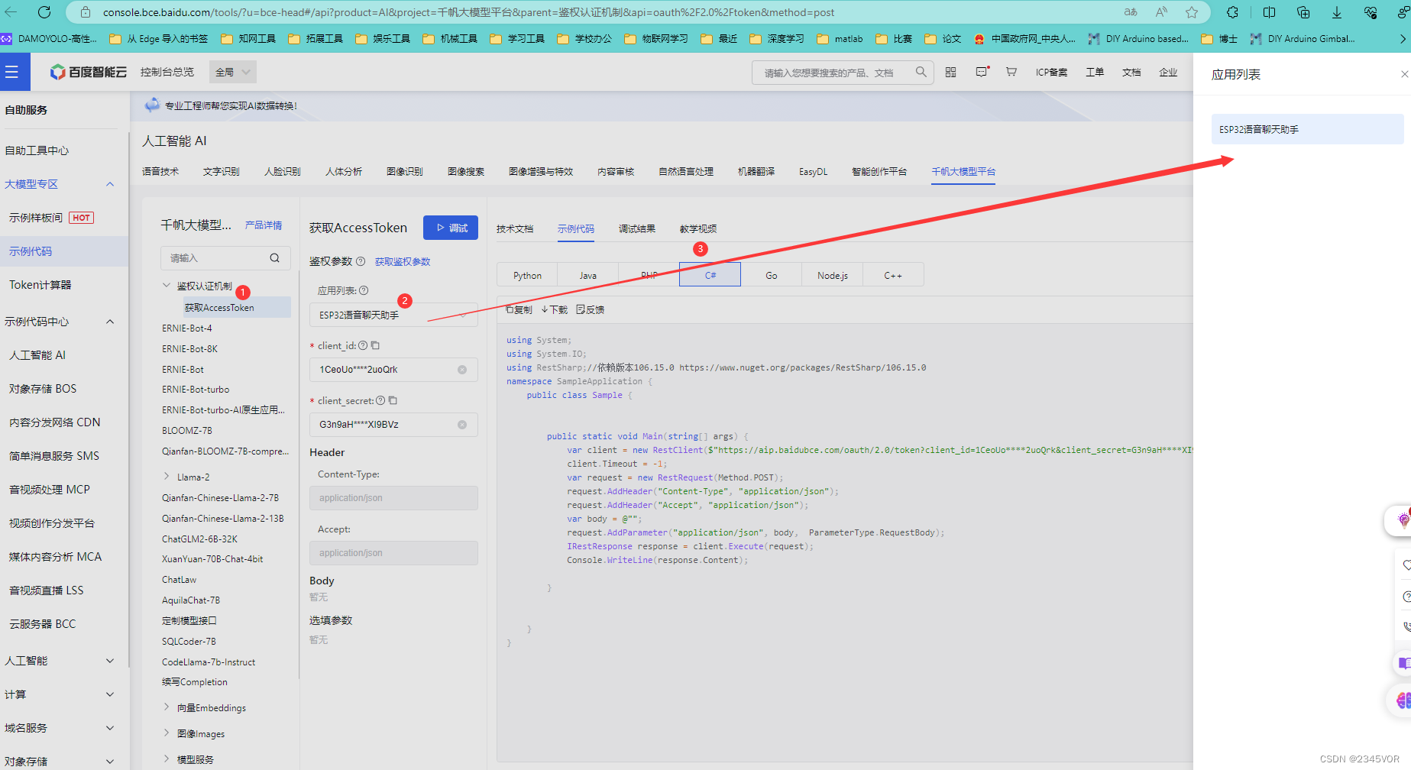
Task: Open 对象存储 BOS in sidebar
Action: (43, 389)
